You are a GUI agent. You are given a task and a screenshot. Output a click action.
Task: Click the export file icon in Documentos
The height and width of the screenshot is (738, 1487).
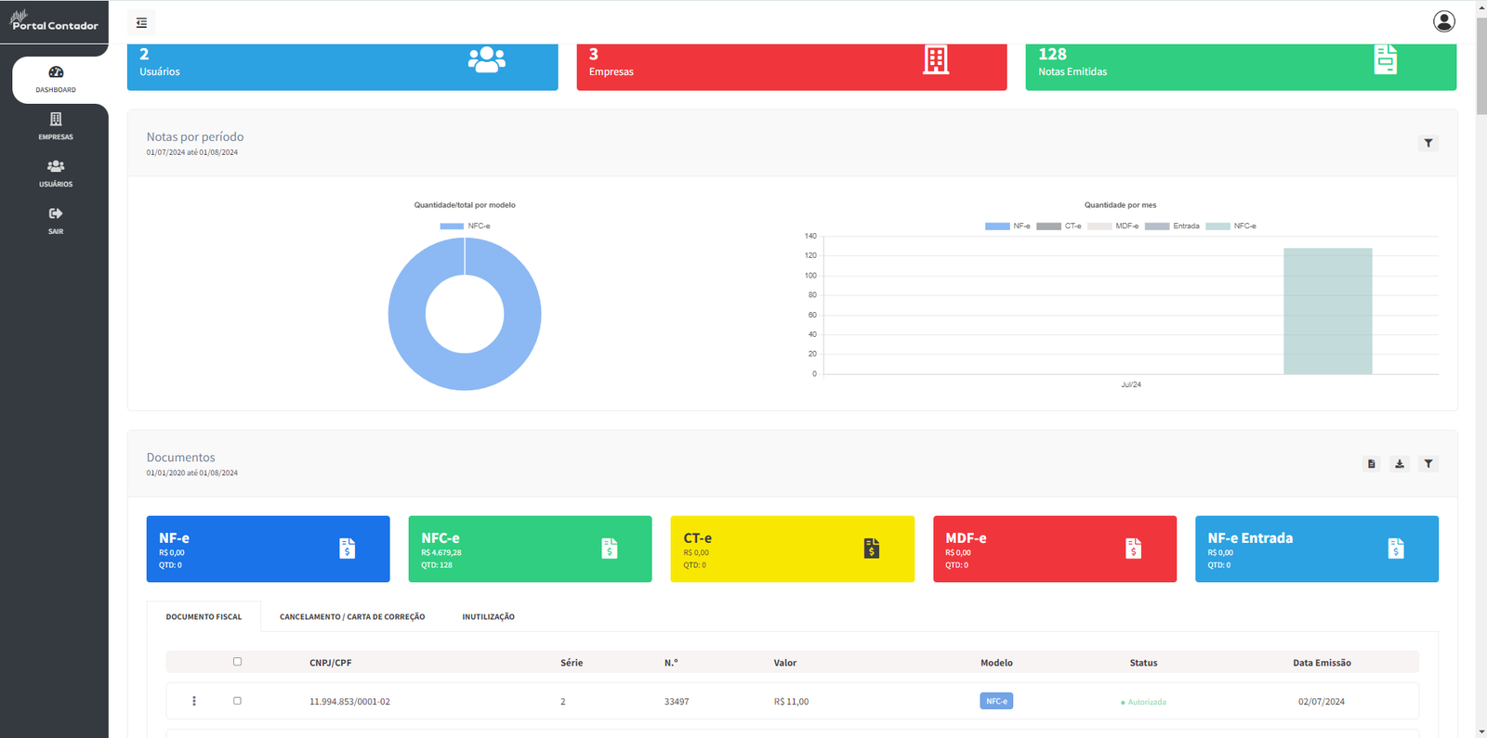pyautogui.click(x=1371, y=464)
